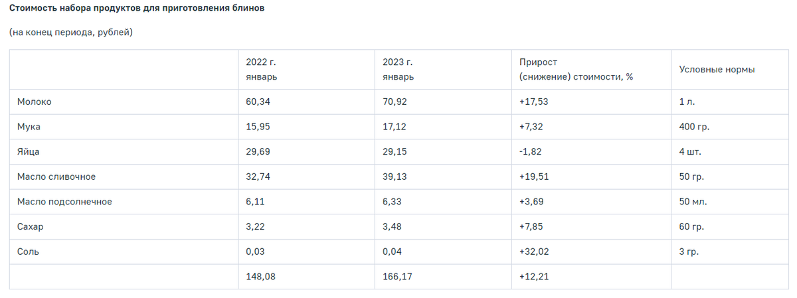This screenshot has width=797, height=298.
Task: Select the egg price change cell -1,82
Action: (531, 152)
